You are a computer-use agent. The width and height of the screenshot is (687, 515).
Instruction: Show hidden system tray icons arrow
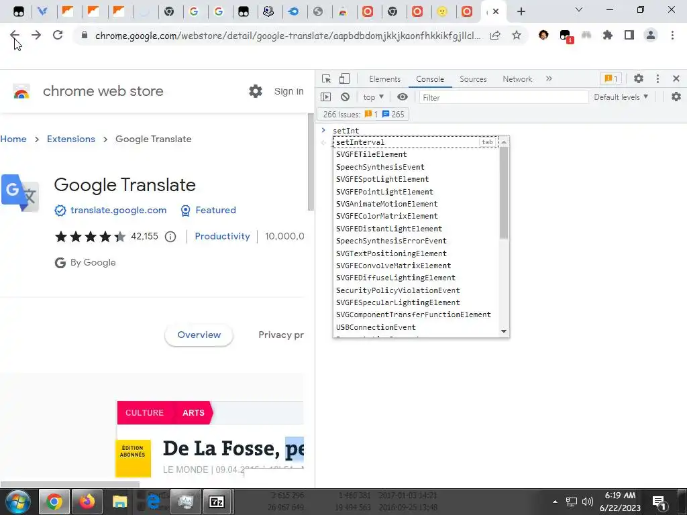coord(555,502)
